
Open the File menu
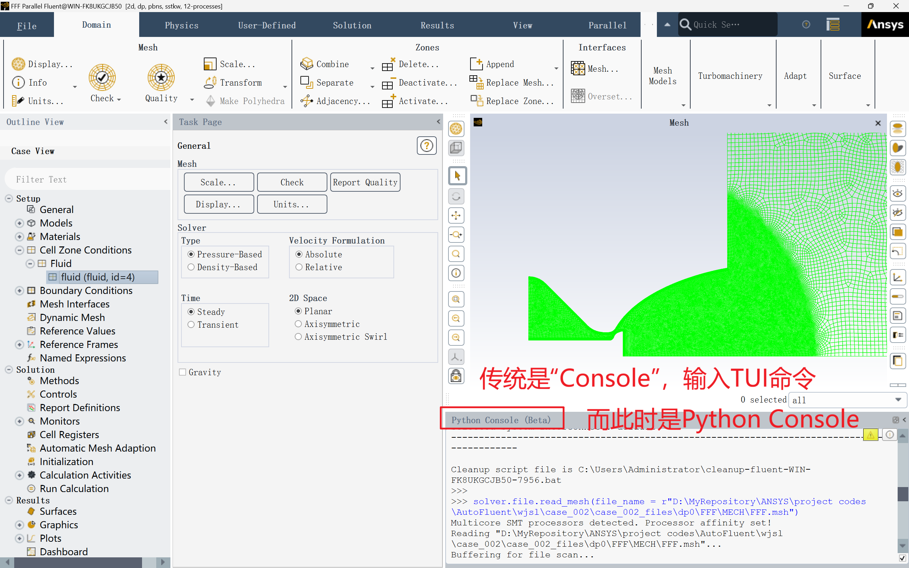coord(27,26)
